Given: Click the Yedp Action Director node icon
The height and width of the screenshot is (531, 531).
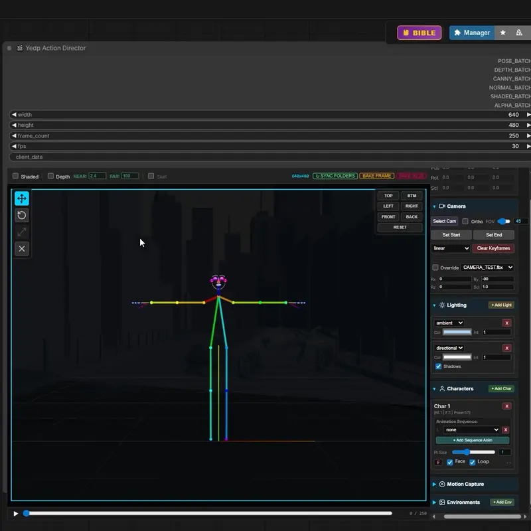Looking at the screenshot, I should coord(20,48).
